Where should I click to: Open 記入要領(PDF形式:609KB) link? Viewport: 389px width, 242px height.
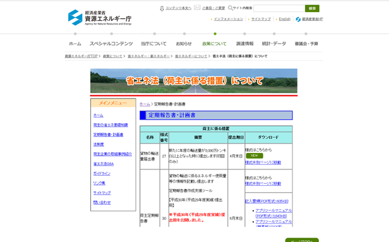point(266,202)
